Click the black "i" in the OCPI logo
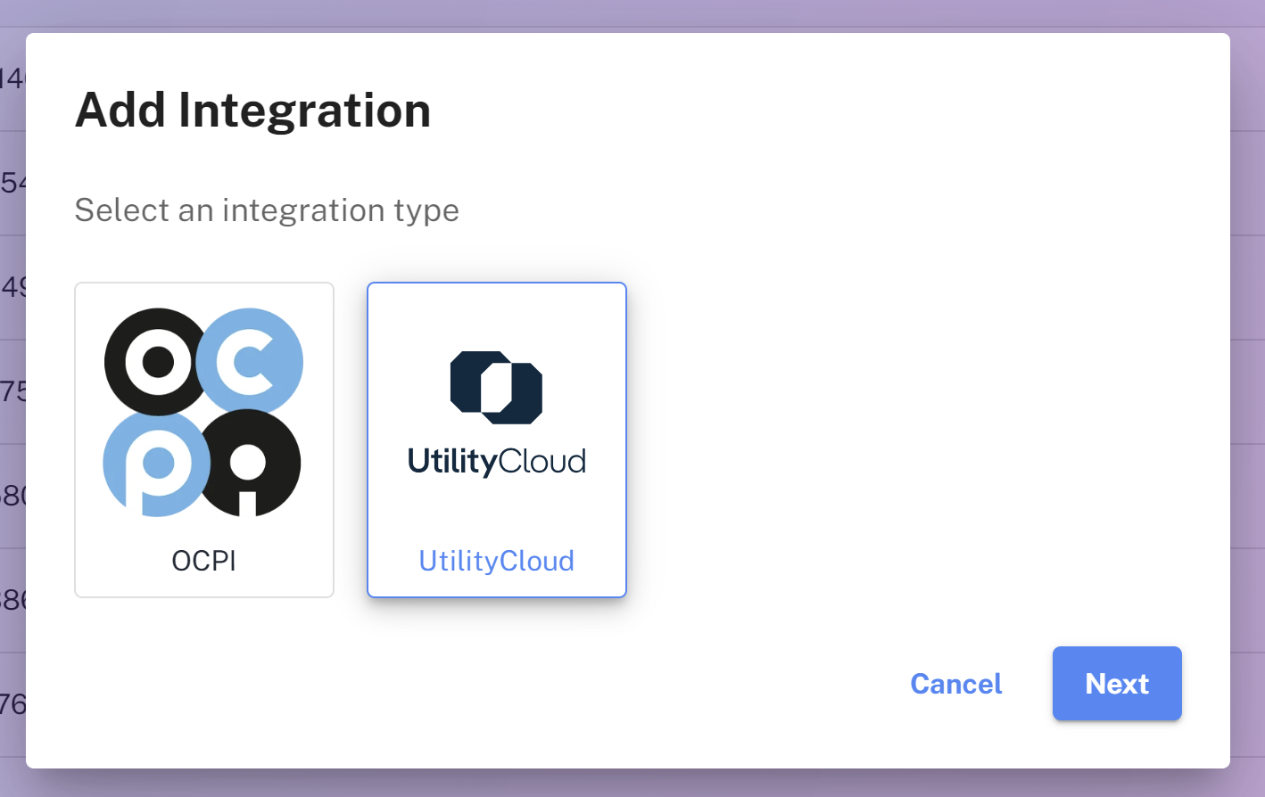The height and width of the screenshot is (797, 1265). pyautogui.click(x=251, y=463)
